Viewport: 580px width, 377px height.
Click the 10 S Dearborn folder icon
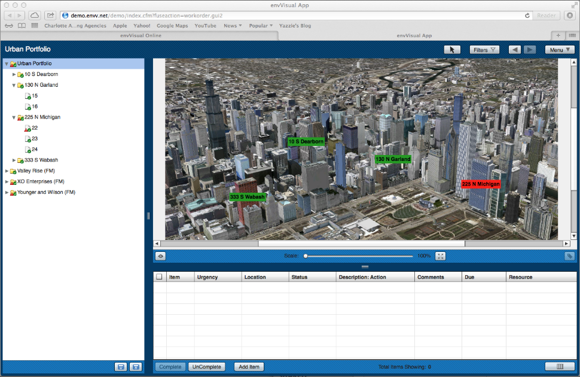20,74
